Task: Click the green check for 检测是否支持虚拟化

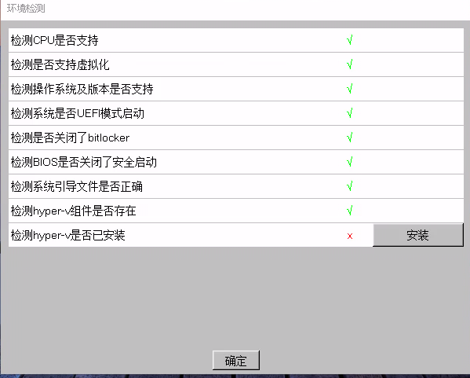Action: tap(349, 64)
